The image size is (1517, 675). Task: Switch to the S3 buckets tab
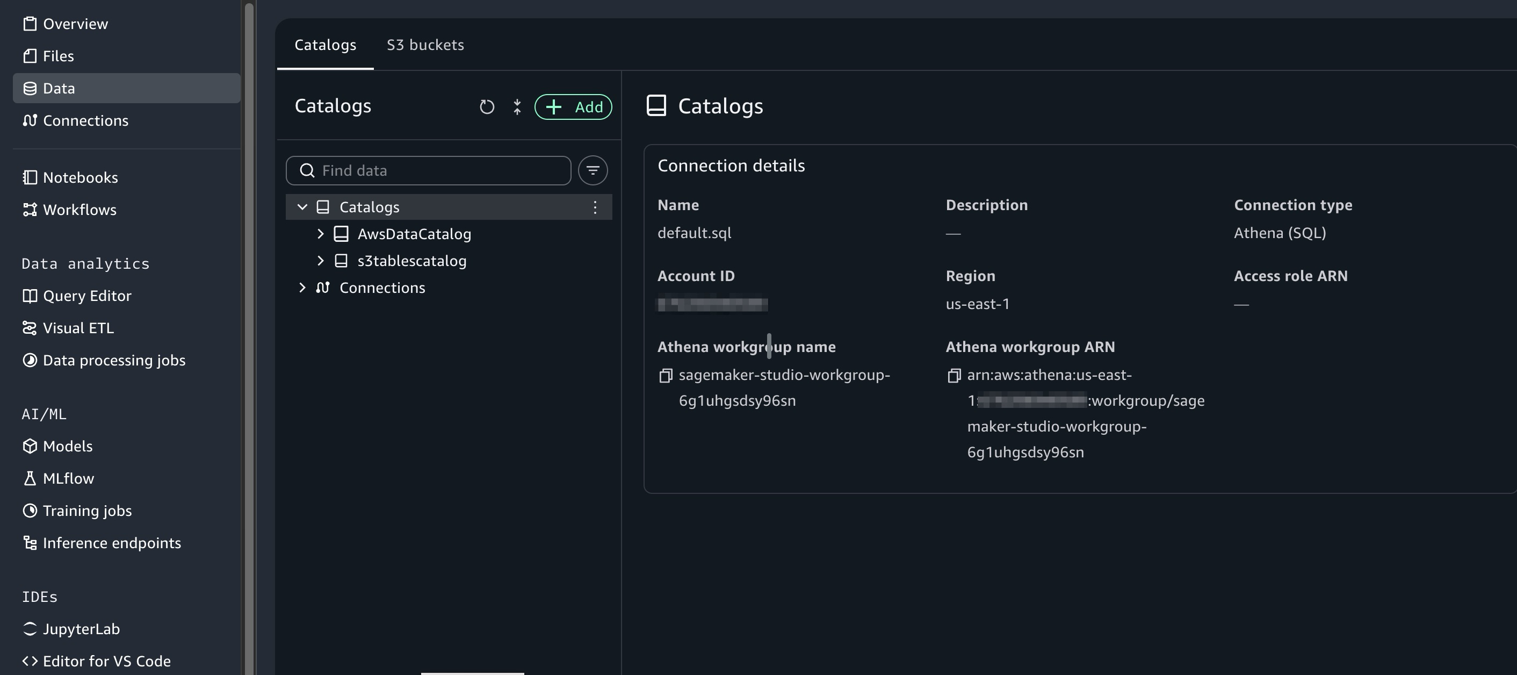point(424,45)
